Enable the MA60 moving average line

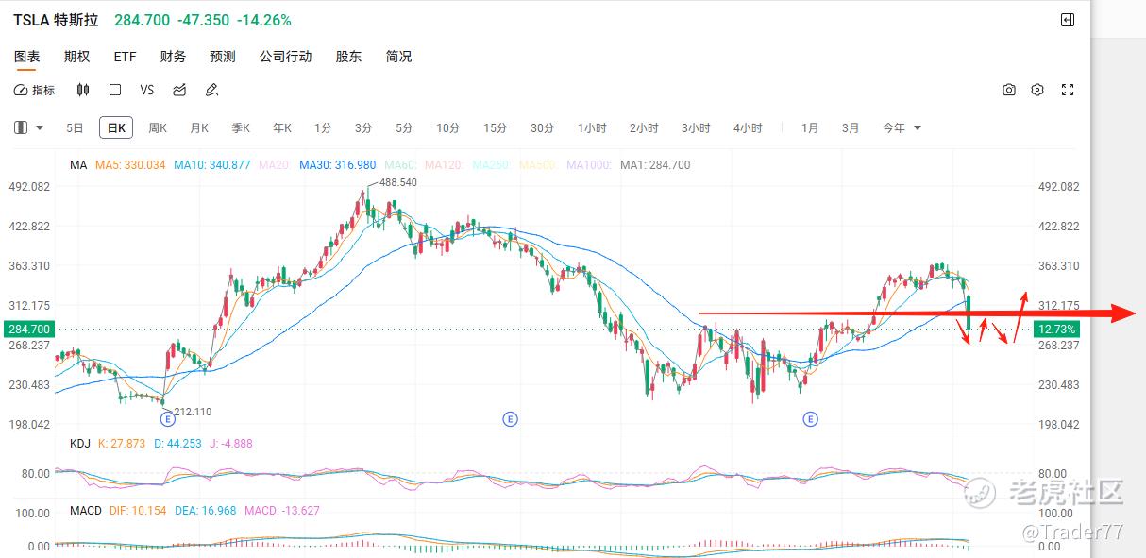[x=400, y=165]
